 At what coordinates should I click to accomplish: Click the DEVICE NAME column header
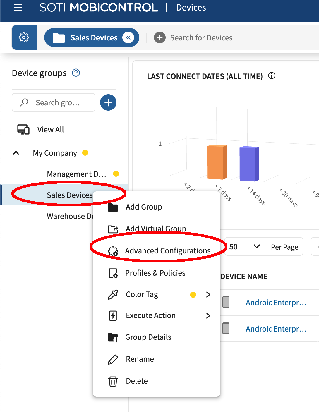244,277
